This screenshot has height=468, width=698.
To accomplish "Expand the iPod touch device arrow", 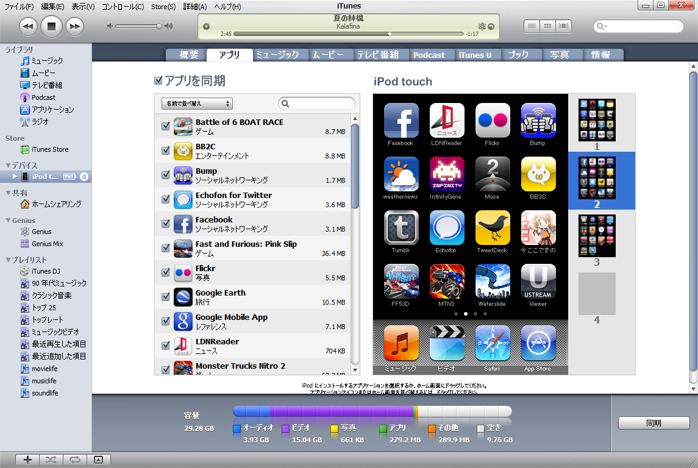I will click(x=15, y=177).
